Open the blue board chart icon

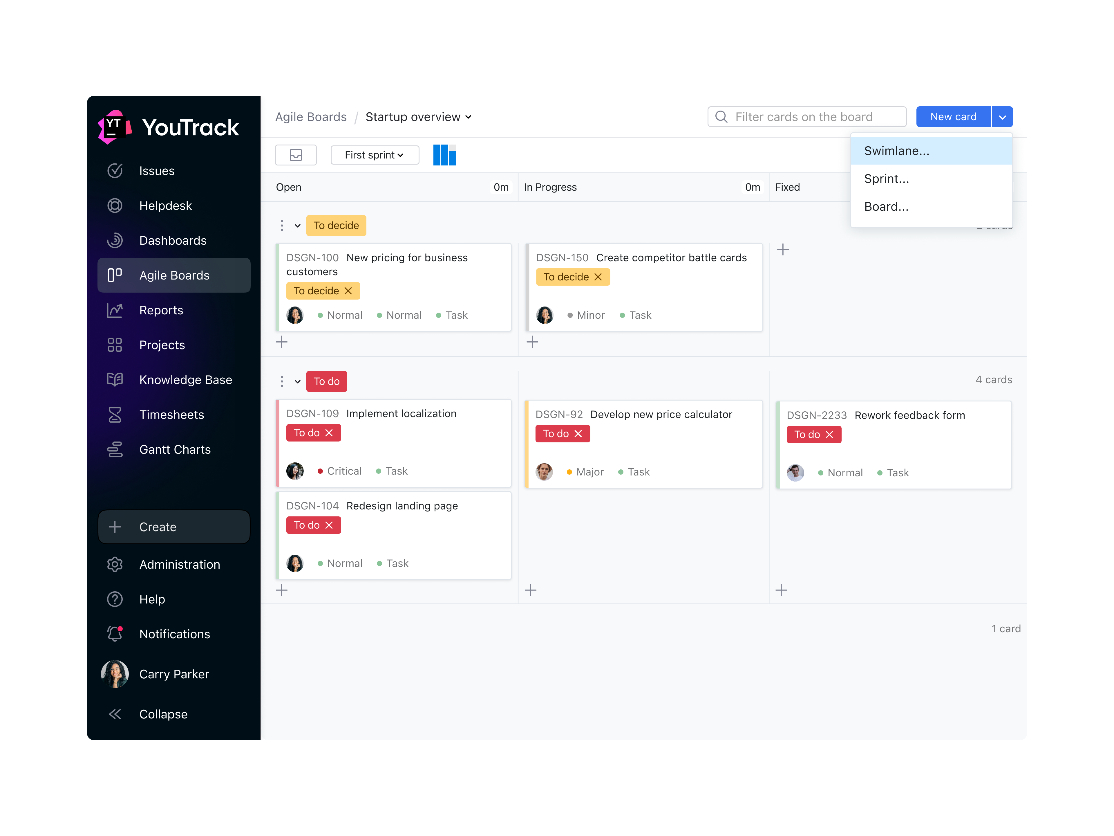[x=444, y=155]
